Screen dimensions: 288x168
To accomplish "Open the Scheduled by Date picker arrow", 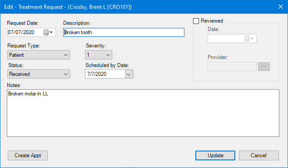I will [x=129, y=74].
